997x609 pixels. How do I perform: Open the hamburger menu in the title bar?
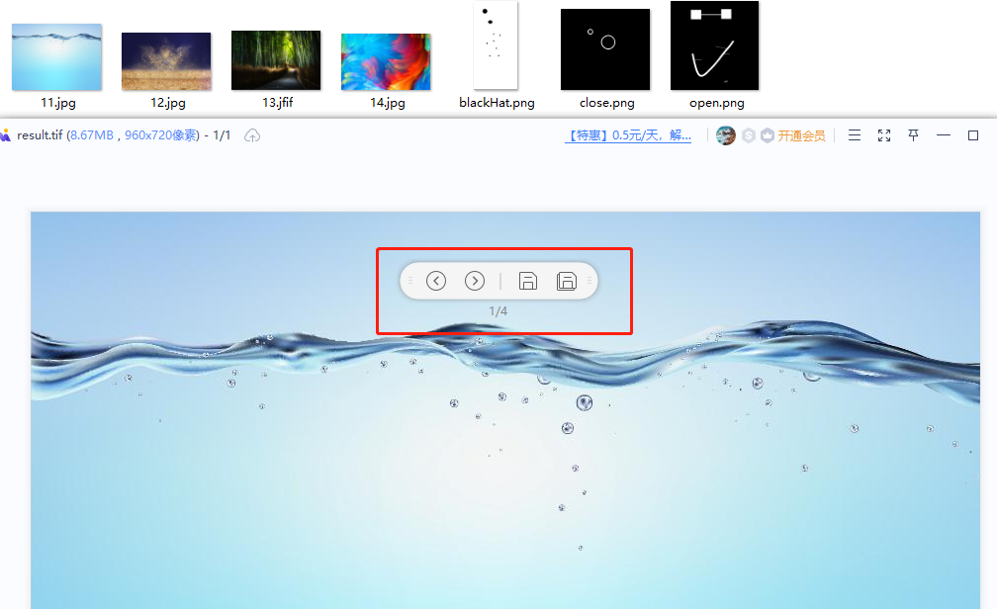click(854, 134)
